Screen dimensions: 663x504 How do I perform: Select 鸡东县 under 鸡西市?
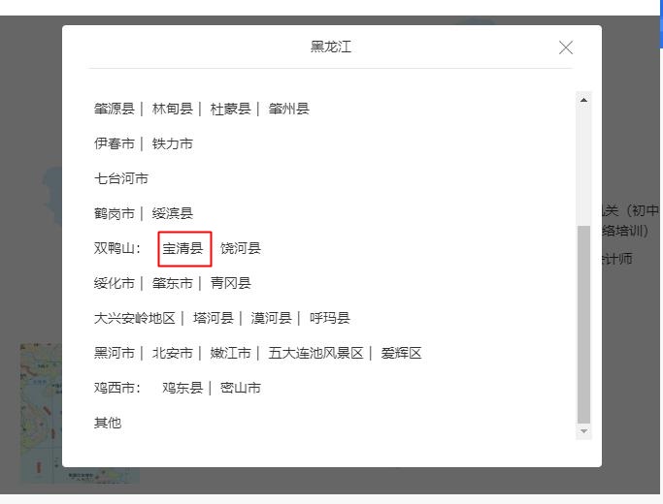coord(182,388)
